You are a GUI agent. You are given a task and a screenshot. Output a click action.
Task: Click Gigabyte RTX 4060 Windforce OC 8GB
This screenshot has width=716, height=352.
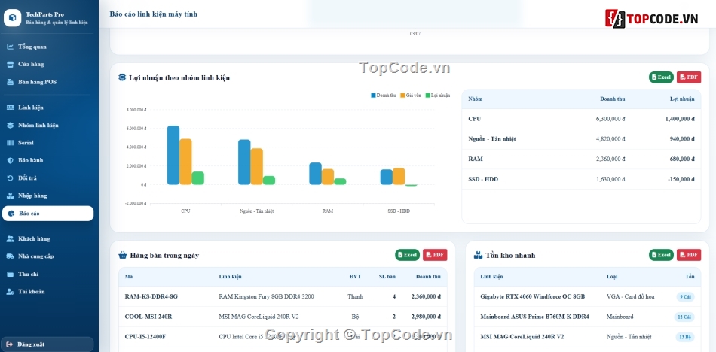click(x=532, y=296)
